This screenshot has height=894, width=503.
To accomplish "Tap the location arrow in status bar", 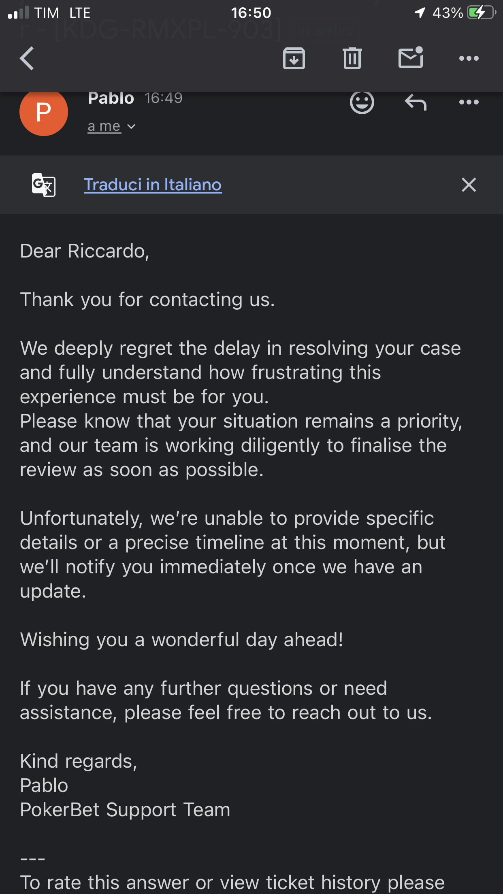I will [420, 13].
